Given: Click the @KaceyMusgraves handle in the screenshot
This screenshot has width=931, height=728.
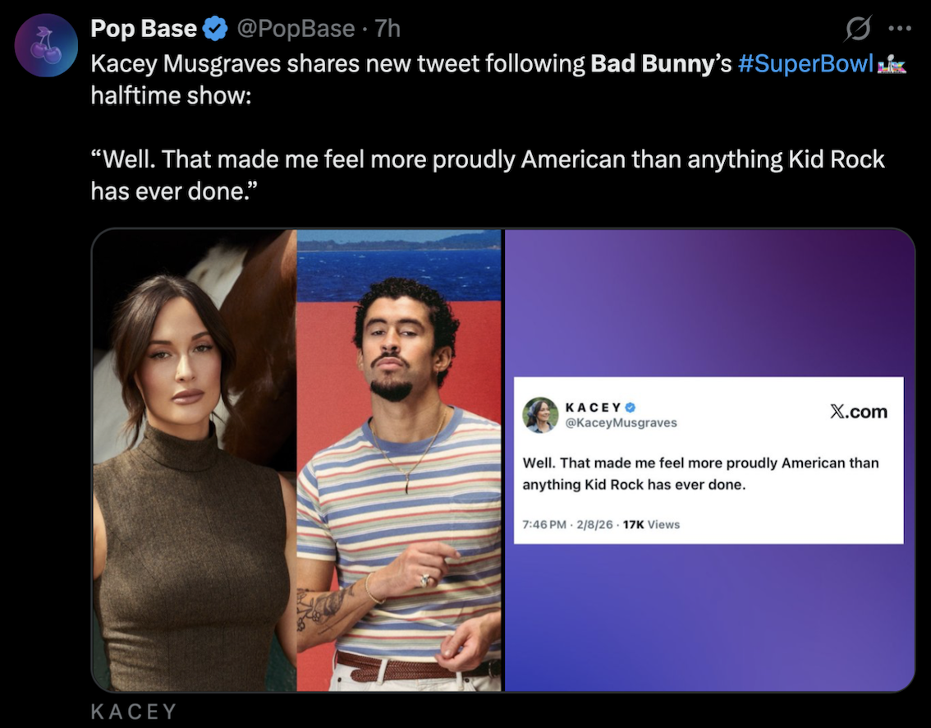Looking at the screenshot, I should click(x=621, y=422).
